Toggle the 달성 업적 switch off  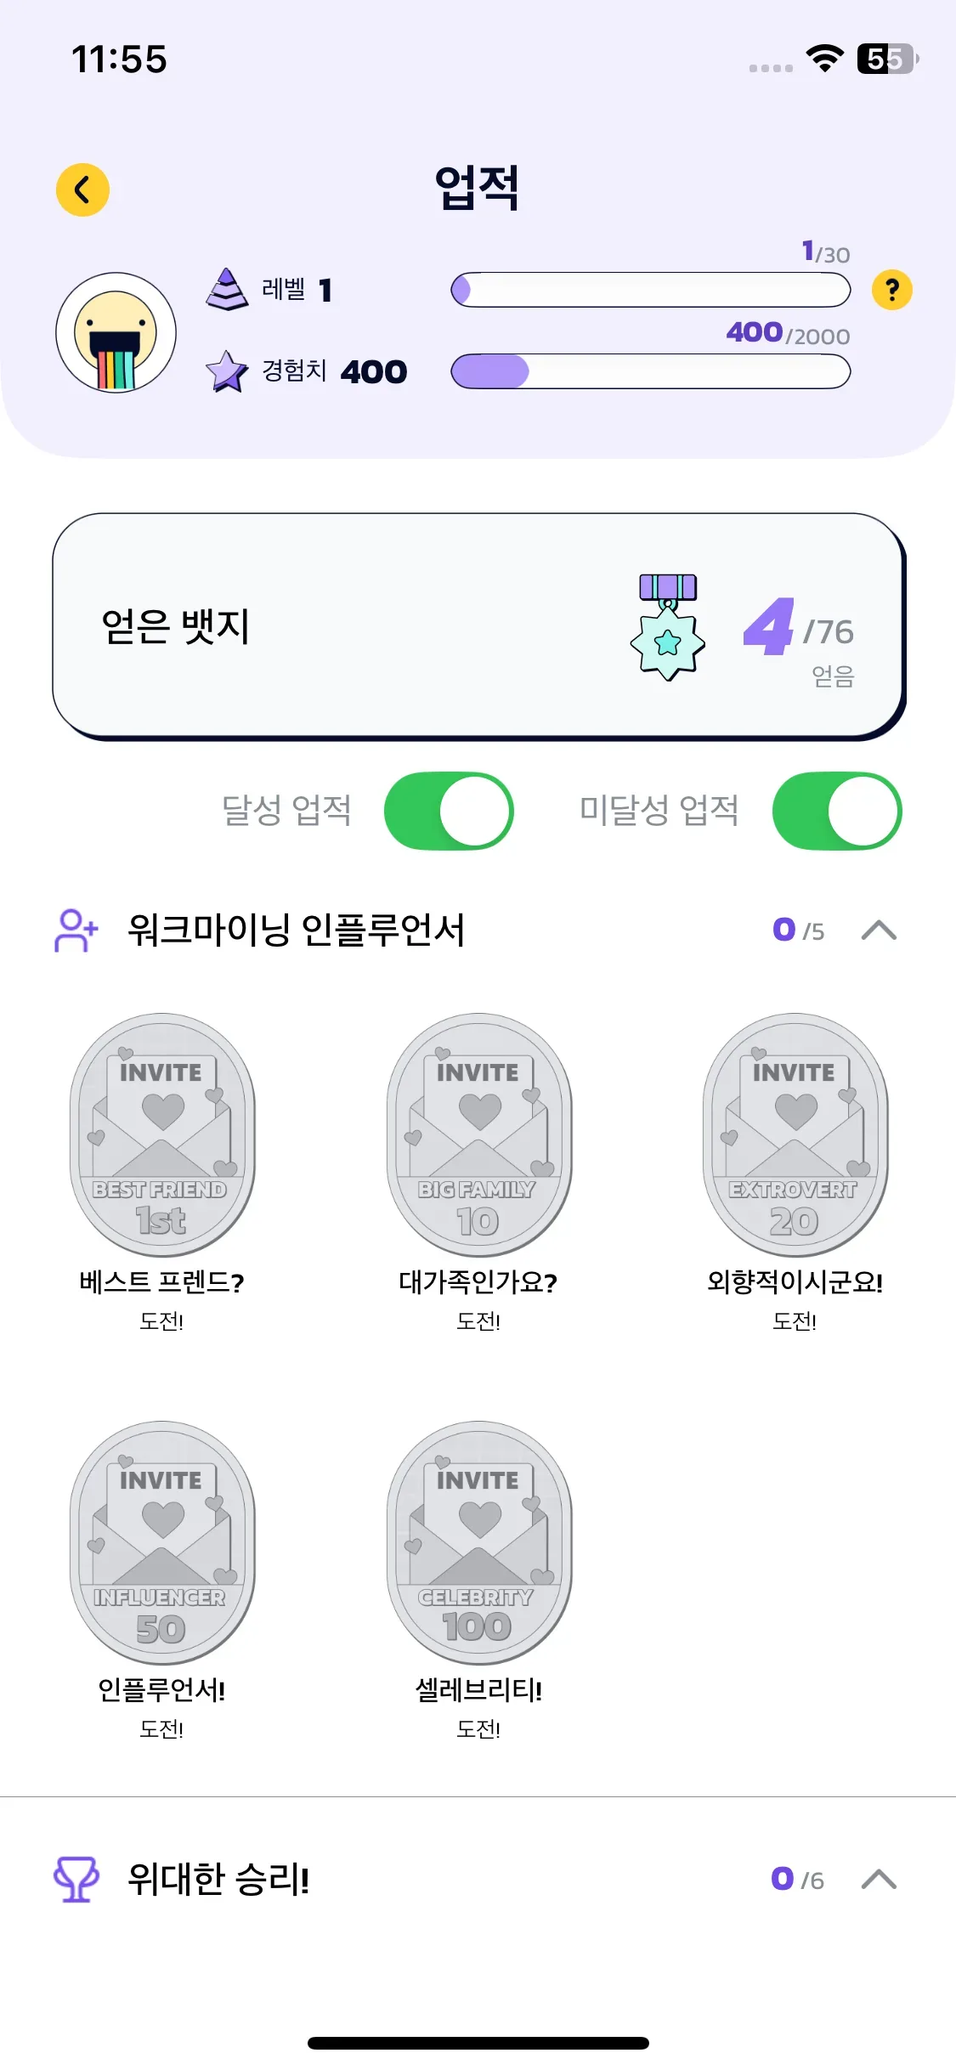(449, 811)
